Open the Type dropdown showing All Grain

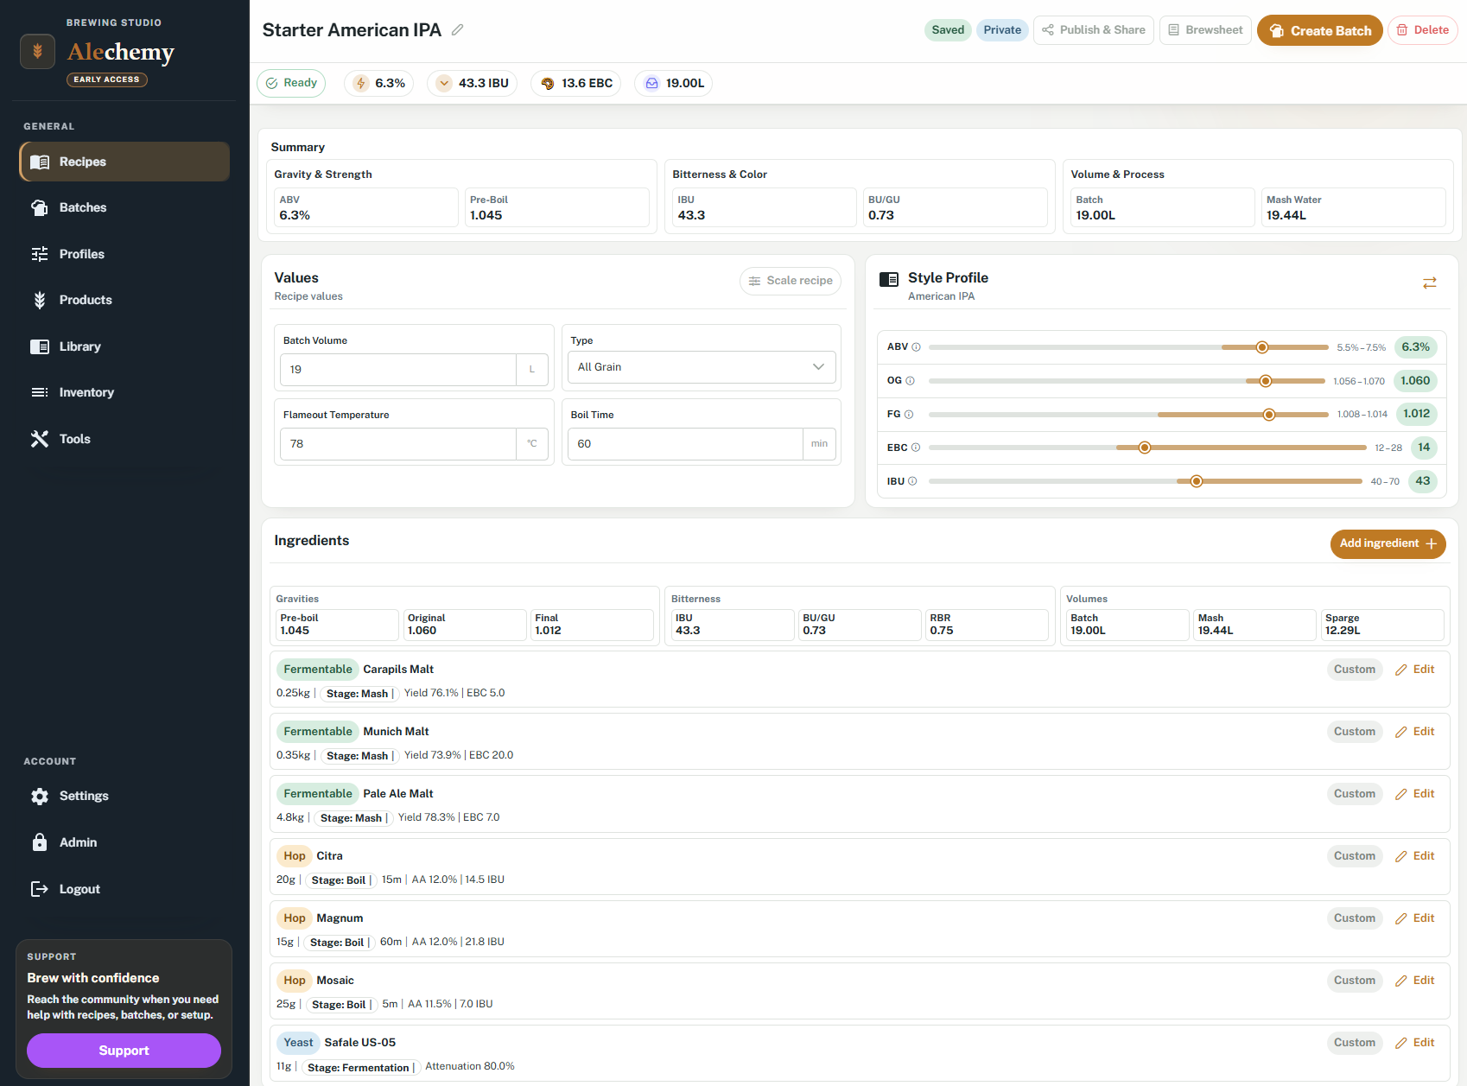click(701, 366)
